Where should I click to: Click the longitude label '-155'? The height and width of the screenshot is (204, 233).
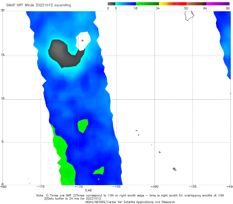[192, 187]
